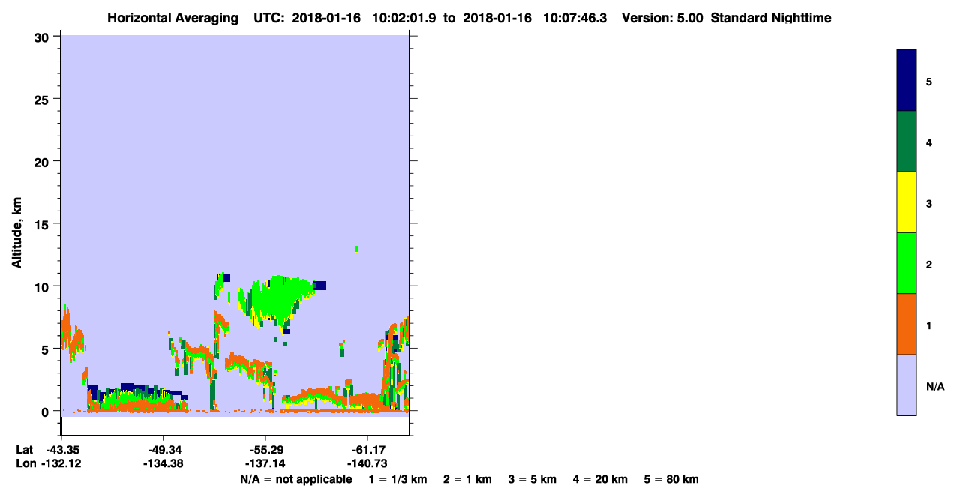Click 'Standard Nighttime' text in the title

click(771, 18)
